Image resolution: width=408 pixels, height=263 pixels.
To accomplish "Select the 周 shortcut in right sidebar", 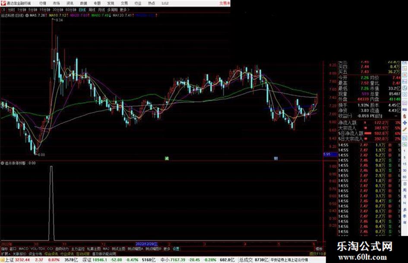I will pos(405,190).
